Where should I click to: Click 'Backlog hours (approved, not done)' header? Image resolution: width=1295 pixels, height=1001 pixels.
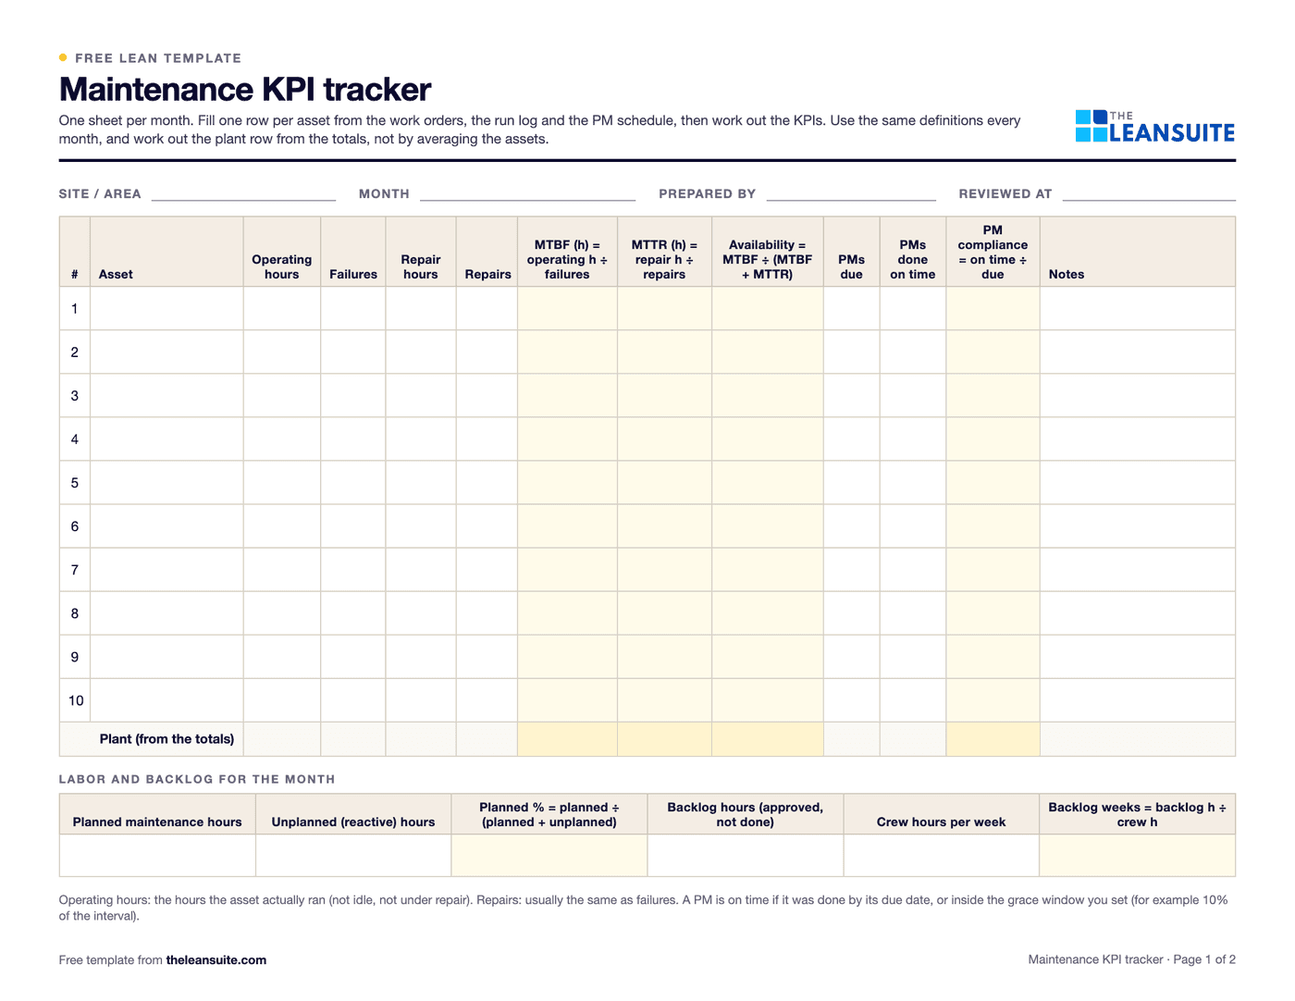pos(746,815)
